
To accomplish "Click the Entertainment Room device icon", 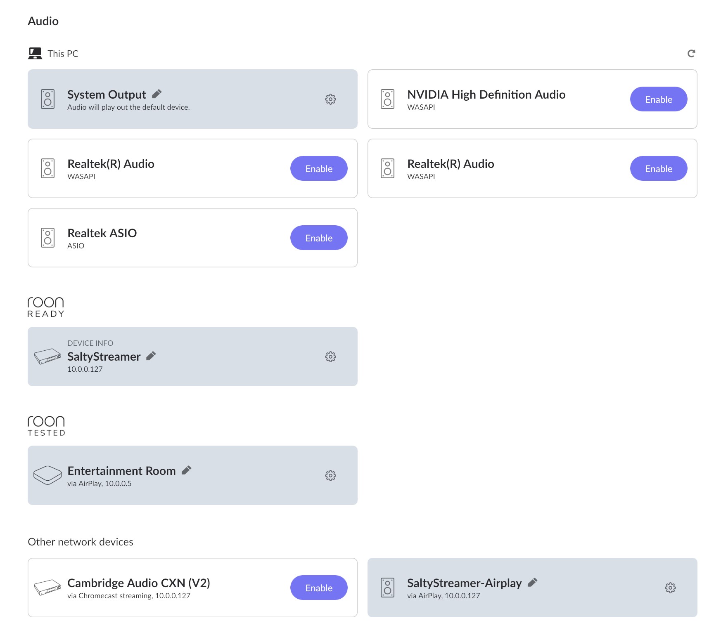I will pos(47,475).
